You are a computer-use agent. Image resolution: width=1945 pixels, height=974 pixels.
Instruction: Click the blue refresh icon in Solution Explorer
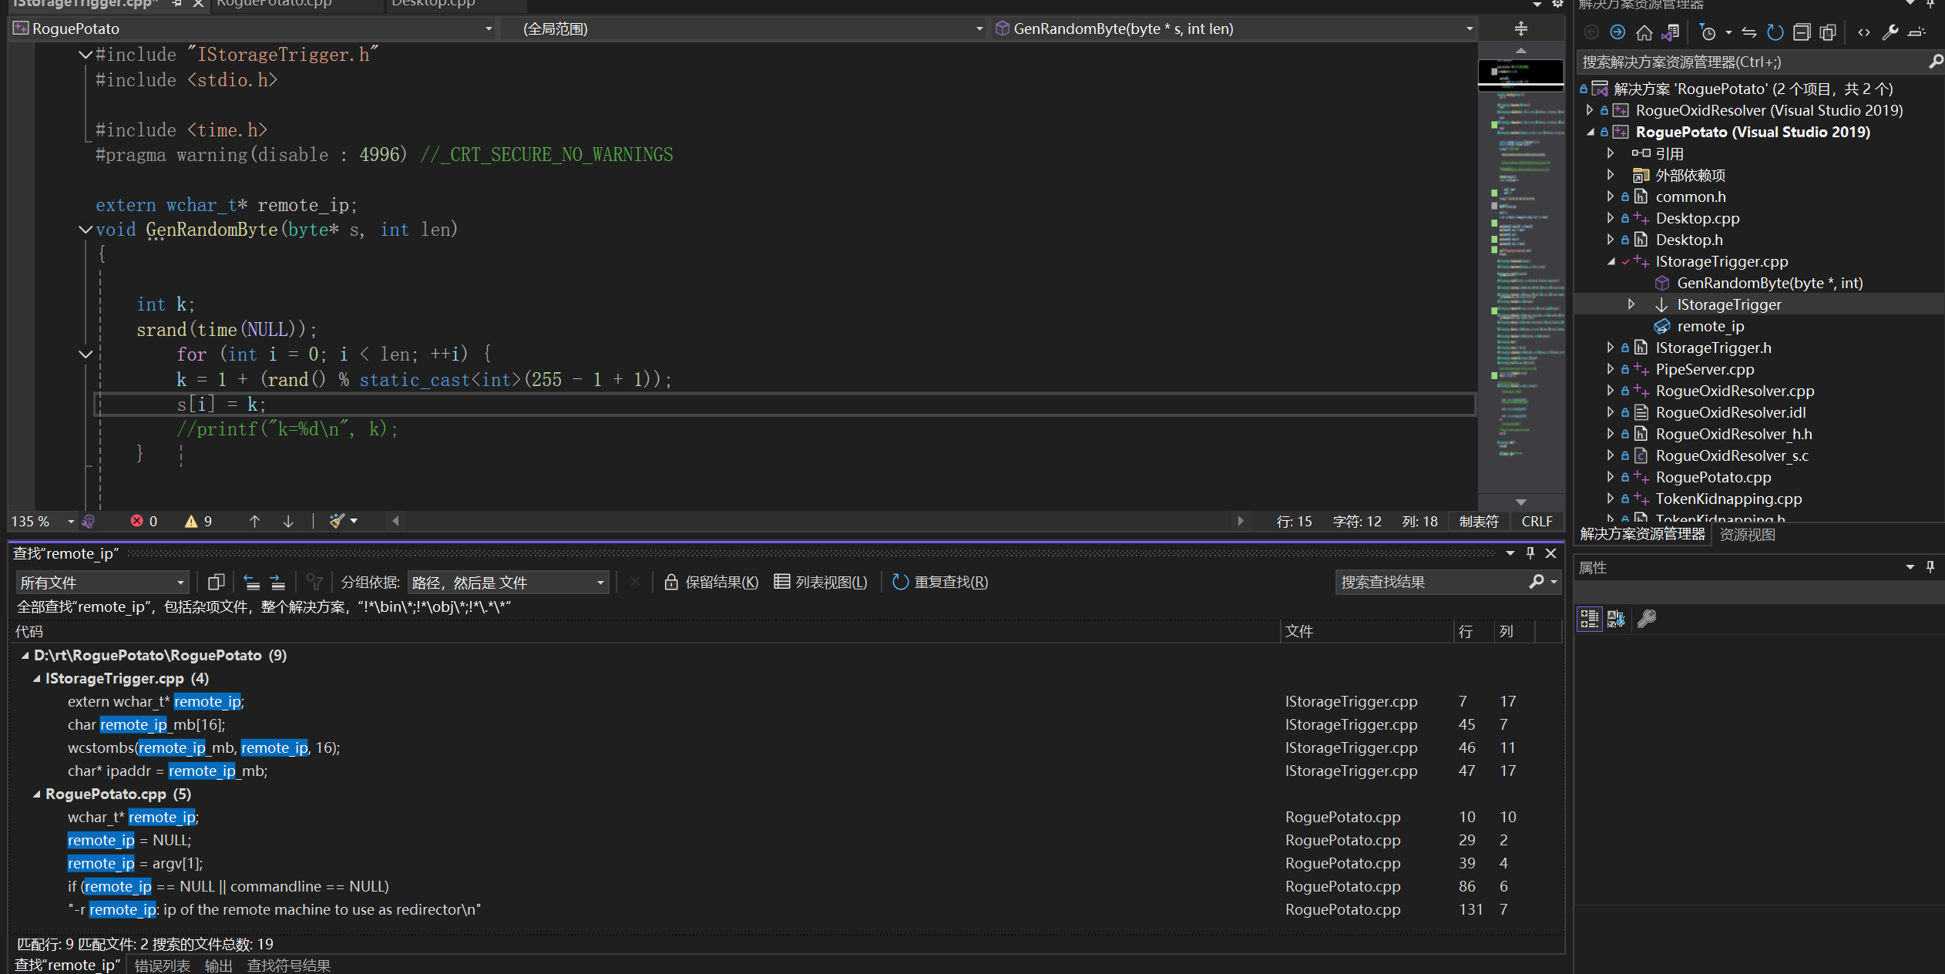pyautogui.click(x=1775, y=32)
